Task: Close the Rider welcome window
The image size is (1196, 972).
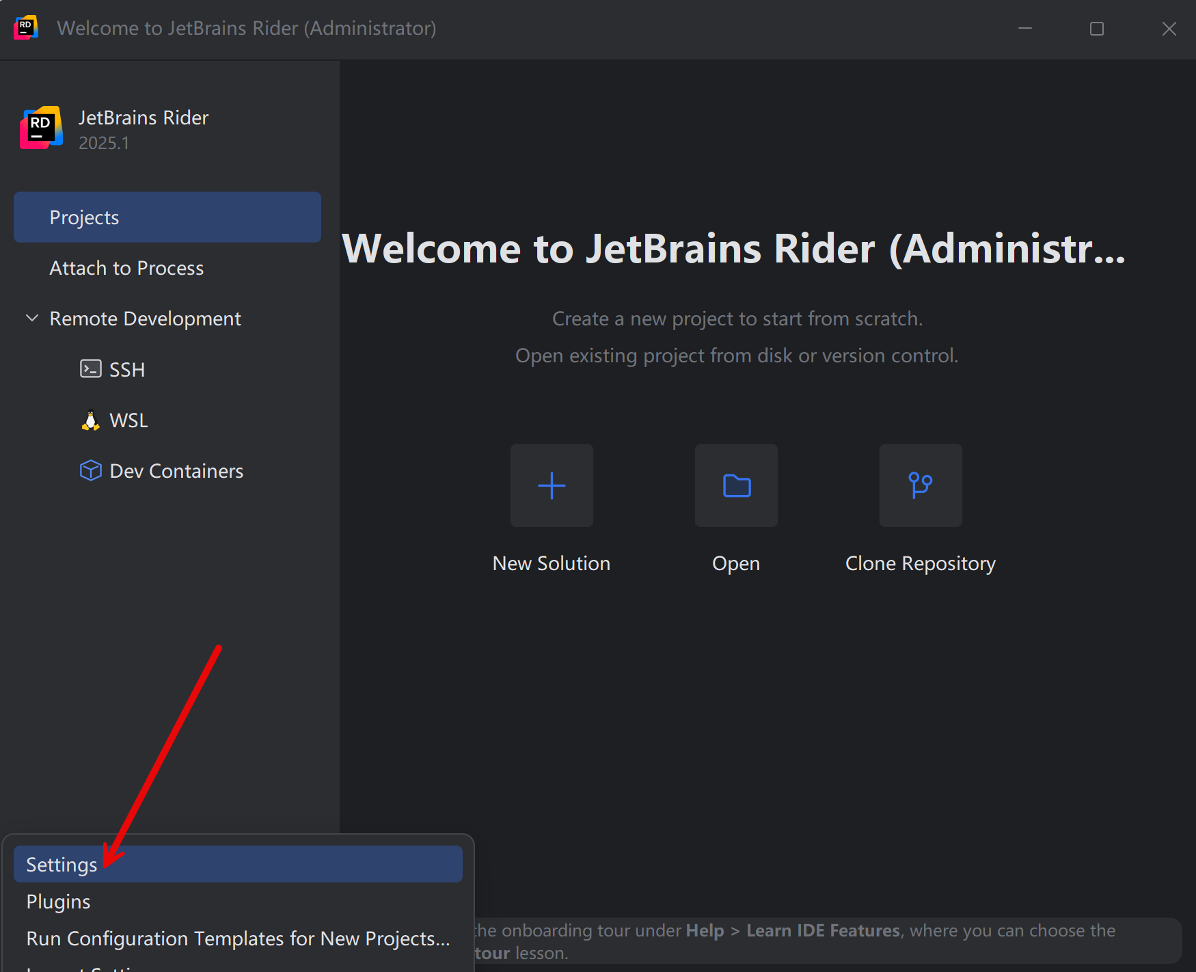Action: pos(1169,29)
